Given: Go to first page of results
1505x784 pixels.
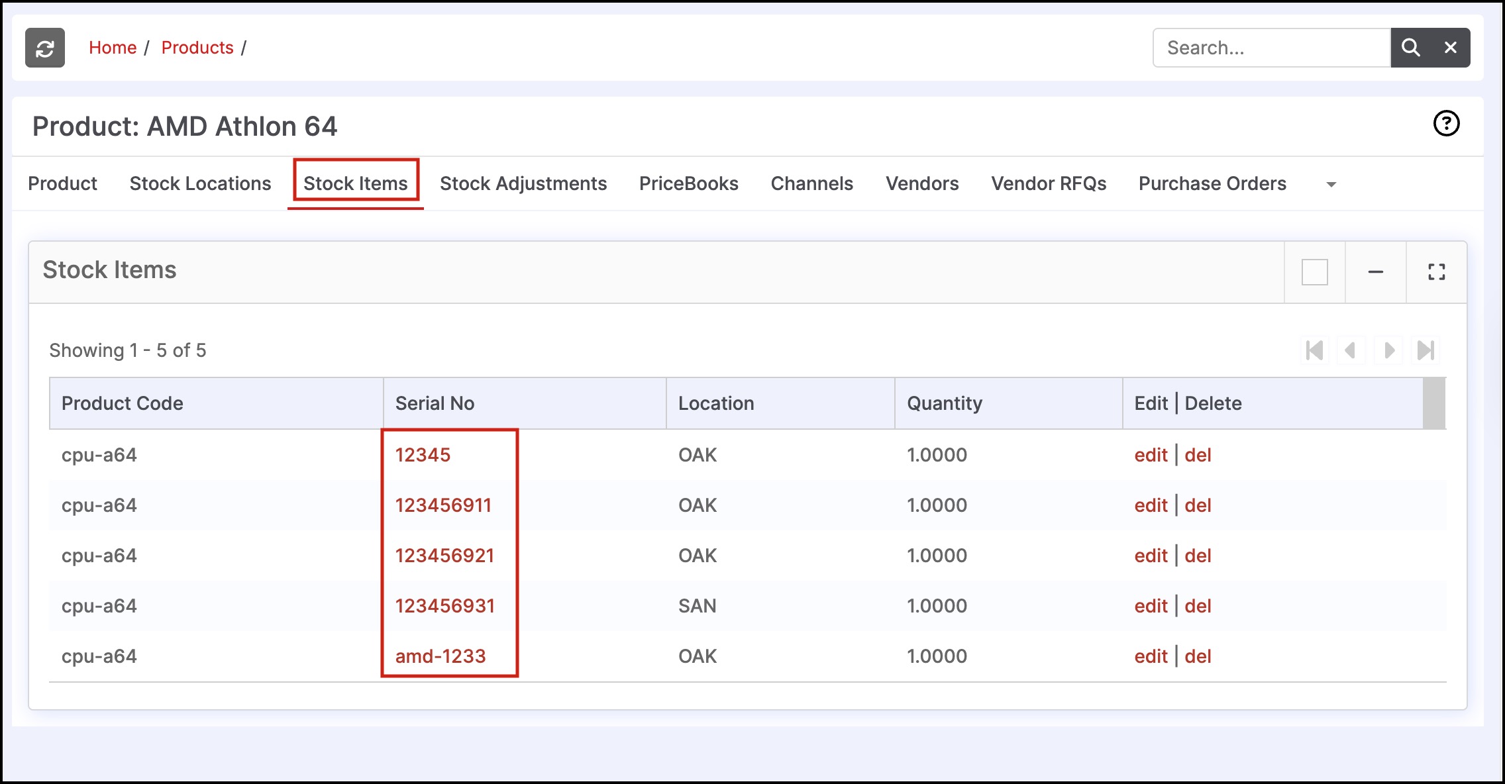Looking at the screenshot, I should 1314,350.
